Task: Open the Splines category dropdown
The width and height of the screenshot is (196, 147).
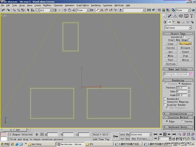Action: coord(178,28)
